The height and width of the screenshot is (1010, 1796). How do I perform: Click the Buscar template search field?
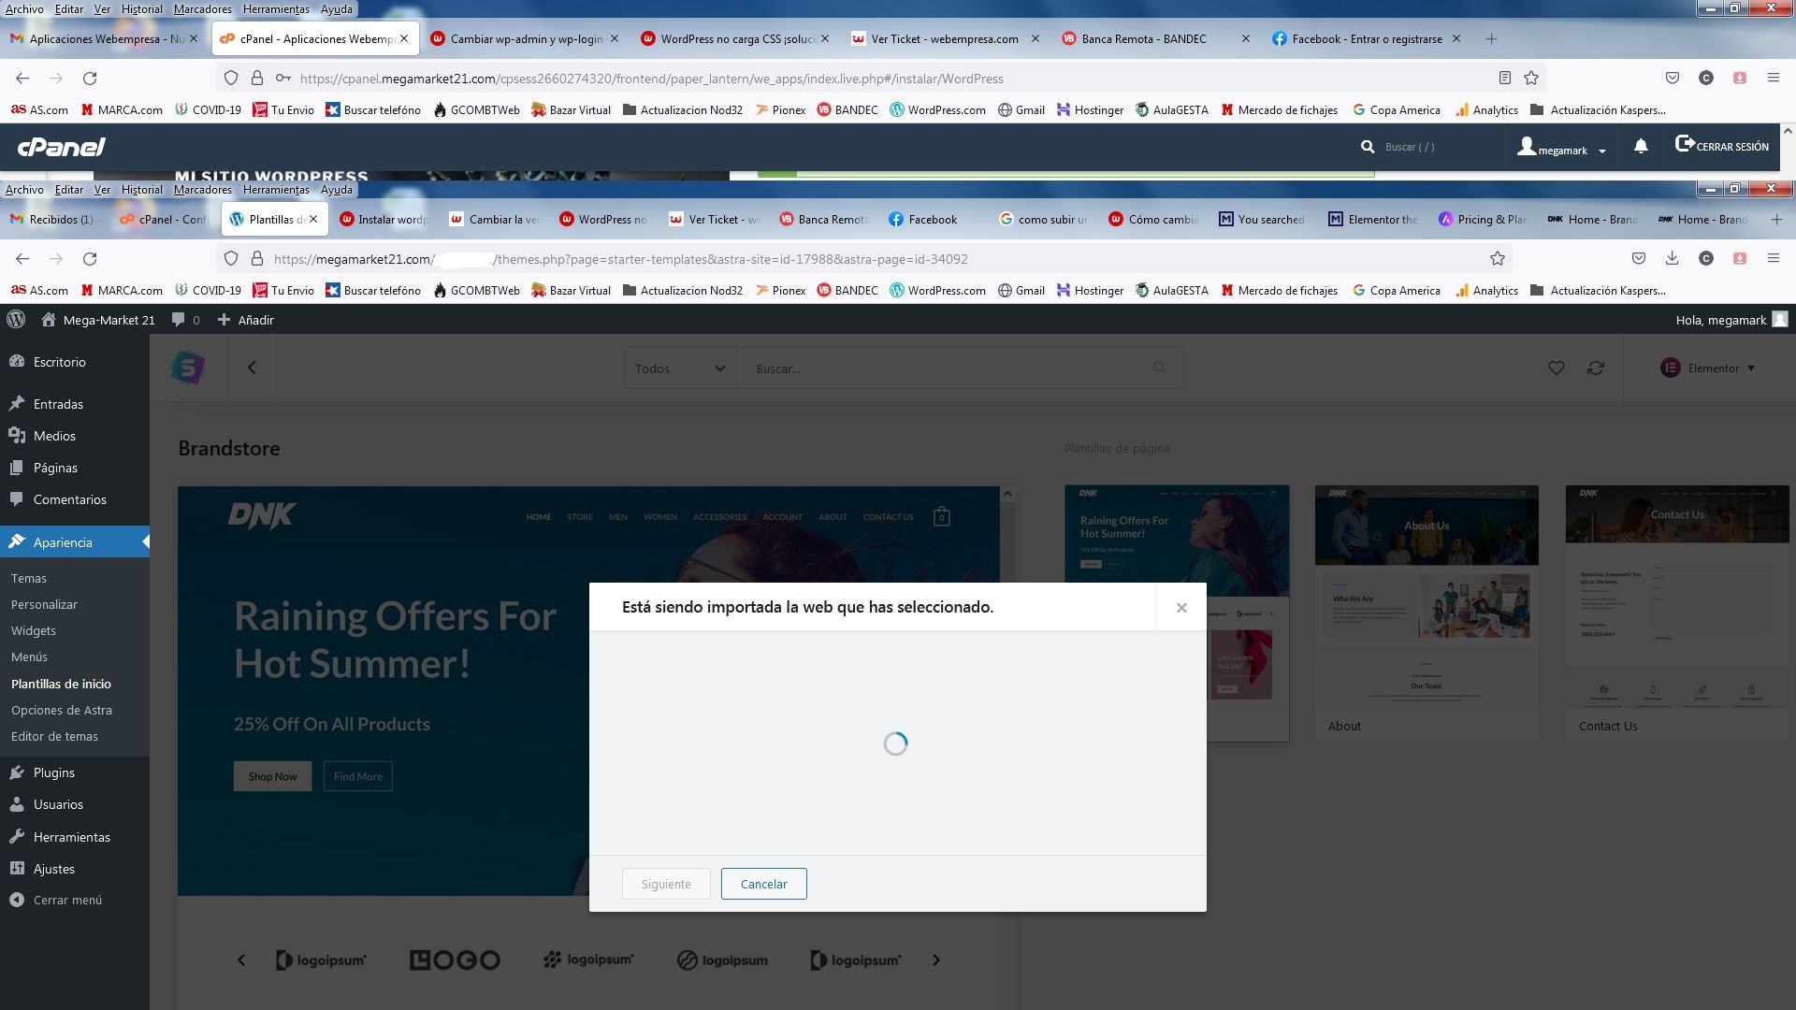(x=945, y=368)
